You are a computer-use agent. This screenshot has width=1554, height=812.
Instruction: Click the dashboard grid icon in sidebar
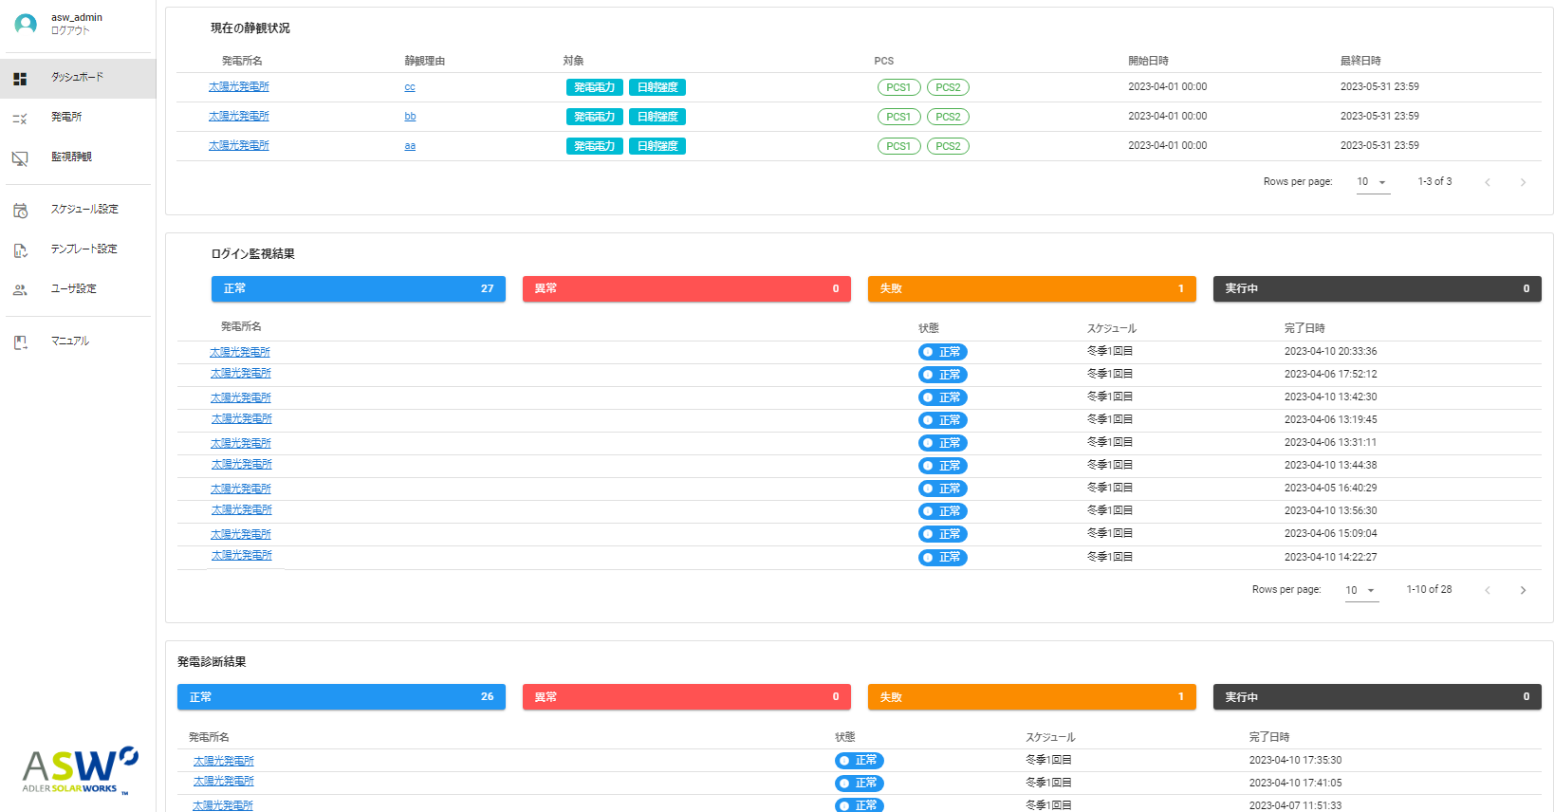pos(20,79)
